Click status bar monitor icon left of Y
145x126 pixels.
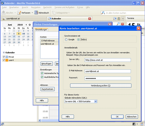(x=134, y=124)
